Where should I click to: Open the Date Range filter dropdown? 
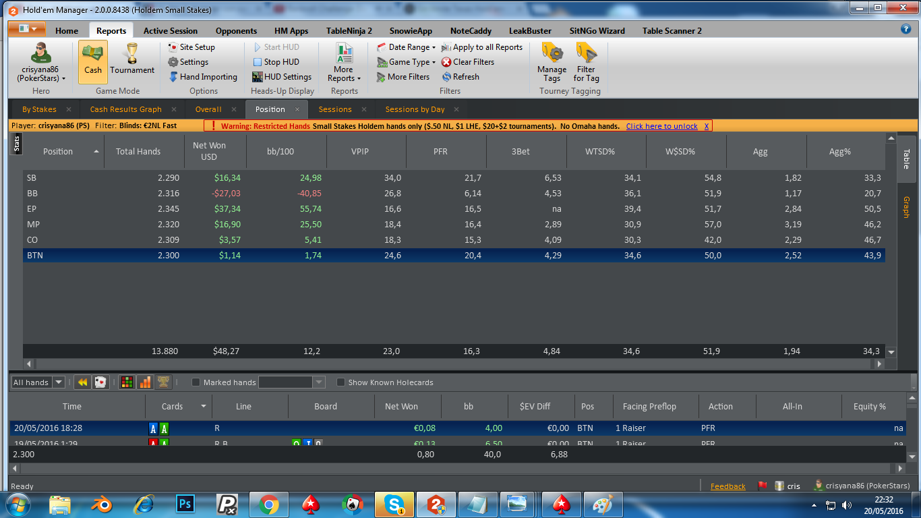(406, 47)
